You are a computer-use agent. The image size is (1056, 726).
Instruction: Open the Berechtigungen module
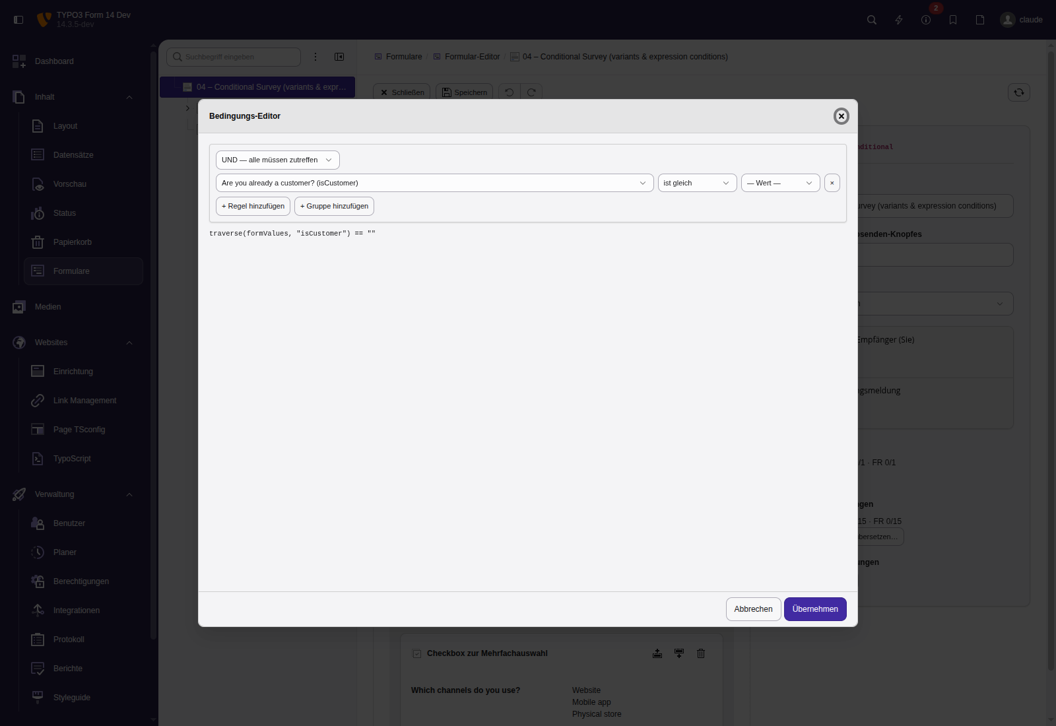[x=83, y=581]
